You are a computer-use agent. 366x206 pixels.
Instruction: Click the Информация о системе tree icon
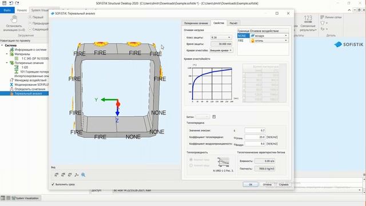click(11, 50)
